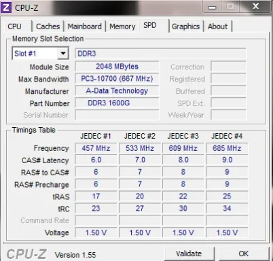Click the Module Size label
Image resolution: width=273 pixels, height=261 pixels.
[49, 67]
